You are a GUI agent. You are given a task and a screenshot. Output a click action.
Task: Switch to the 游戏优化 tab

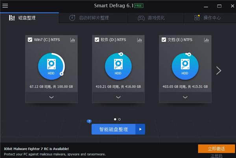(152, 18)
